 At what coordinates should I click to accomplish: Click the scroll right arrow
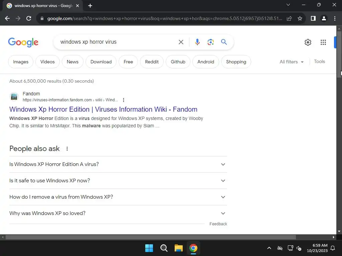coord(334,237)
